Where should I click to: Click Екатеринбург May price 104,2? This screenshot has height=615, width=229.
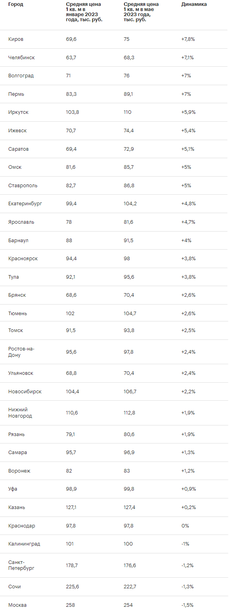pos(130,204)
